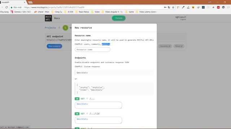Open a new browser tab
The width and height of the screenshot is (231, 129).
30,3
